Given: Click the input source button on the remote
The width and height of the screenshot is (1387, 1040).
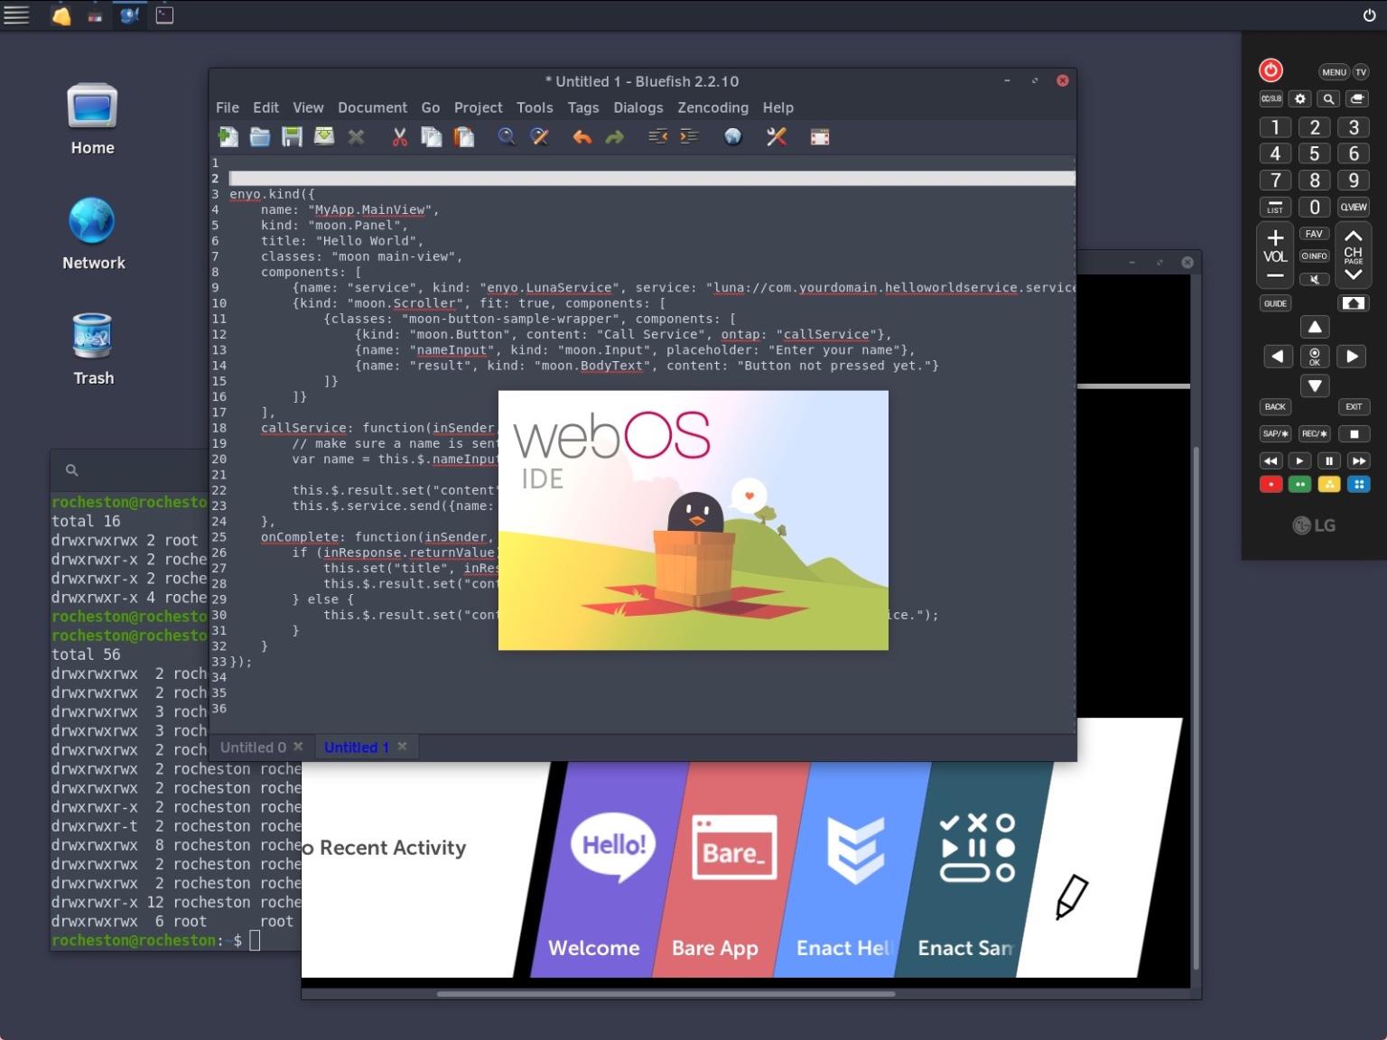Looking at the screenshot, I should pyautogui.click(x=1357, y=98).
